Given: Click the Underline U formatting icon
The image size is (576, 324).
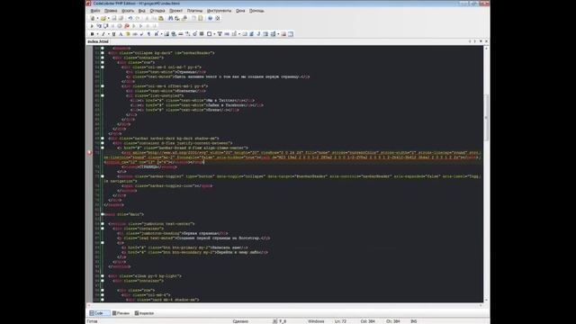Looking at the screenshot, I should (114, 34).
